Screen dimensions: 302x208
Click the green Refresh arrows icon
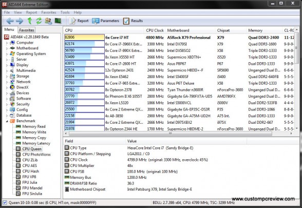click(39, 21)
